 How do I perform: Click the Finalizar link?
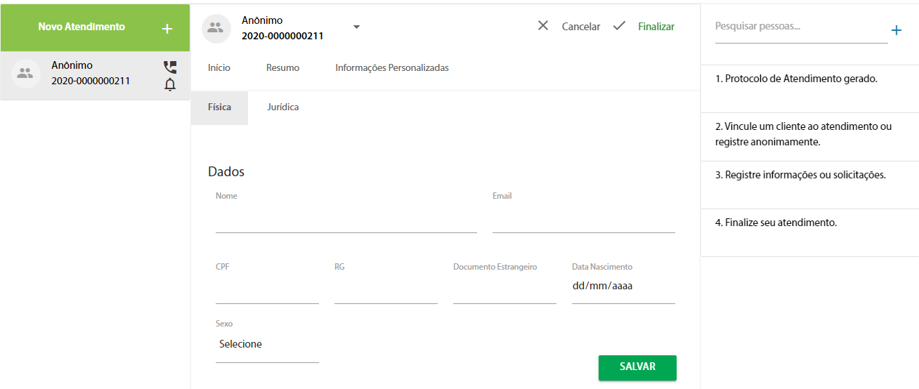tap(656, 27)
